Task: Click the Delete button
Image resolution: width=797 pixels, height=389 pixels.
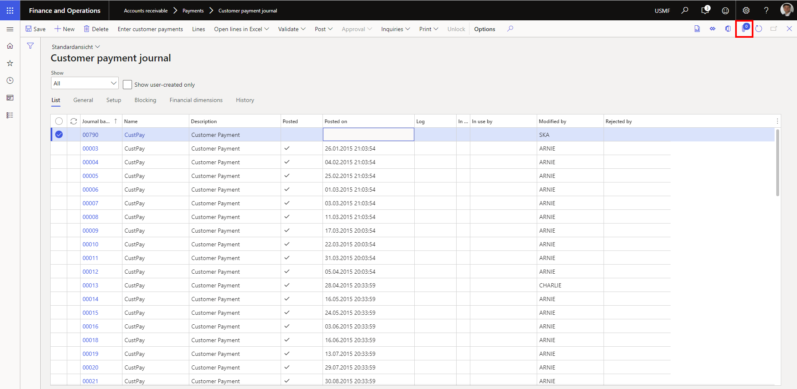Action: pyautogui.click(x=96, y=29)
